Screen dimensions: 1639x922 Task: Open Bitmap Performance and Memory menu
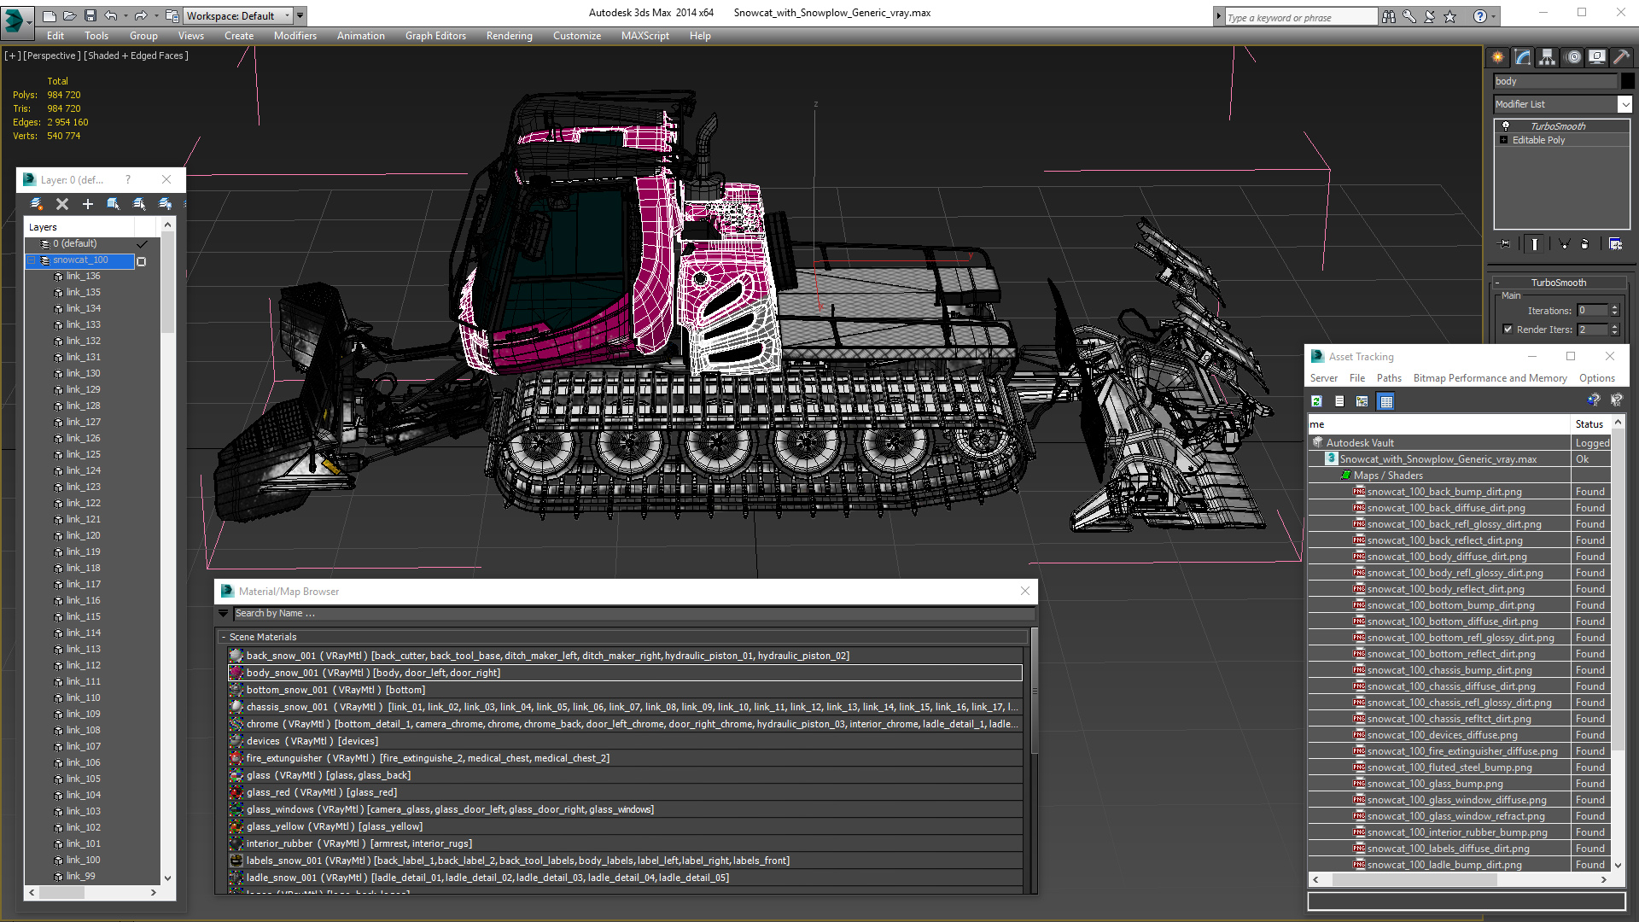pyautogui.click(x=1490, y=378)
